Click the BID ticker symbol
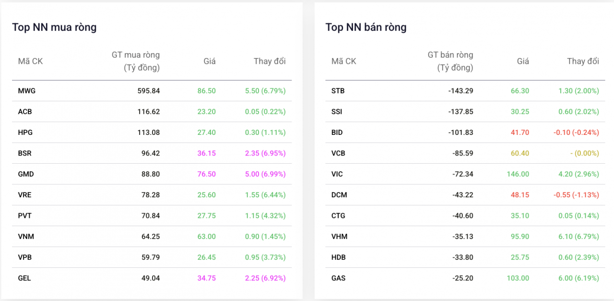 click(x=337, y=132)
